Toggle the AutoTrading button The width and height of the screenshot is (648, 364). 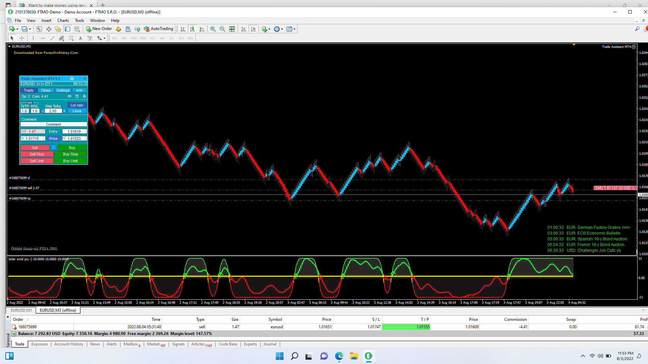(x=159, y=29)
